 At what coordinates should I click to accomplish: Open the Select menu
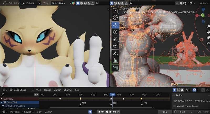tap(48, 90)
